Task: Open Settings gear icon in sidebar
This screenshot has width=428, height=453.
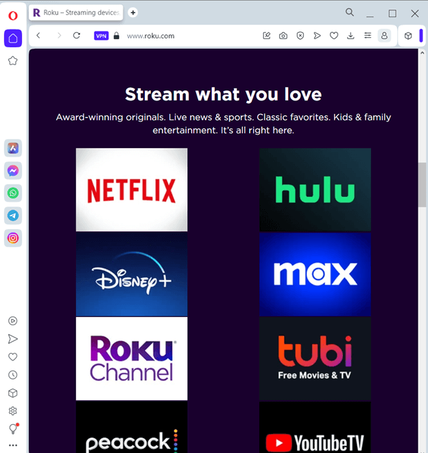Action: 13,411
